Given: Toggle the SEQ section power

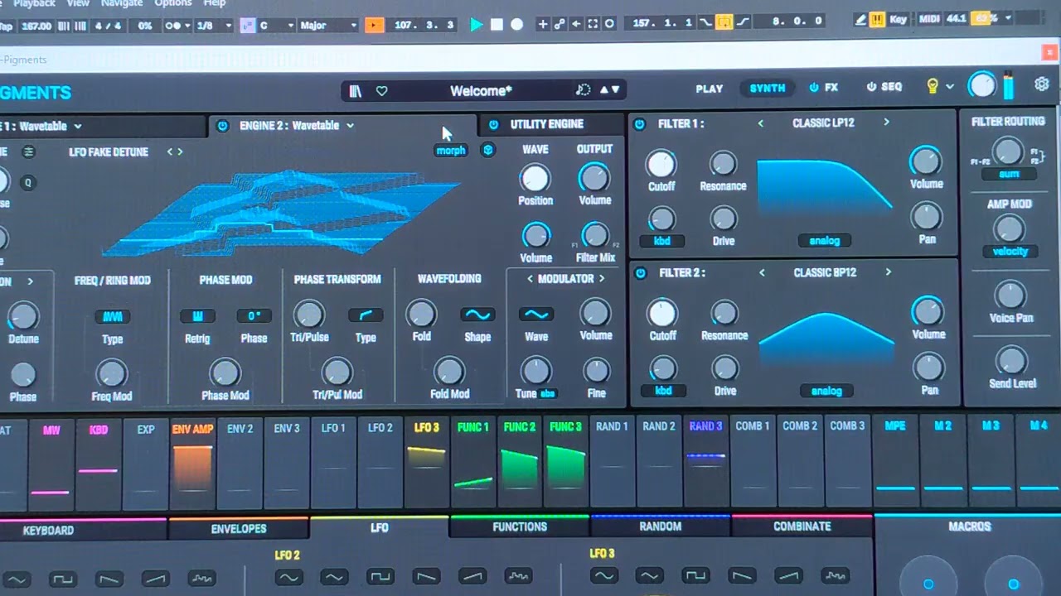Looking at the screenshot, I should 871,87.
